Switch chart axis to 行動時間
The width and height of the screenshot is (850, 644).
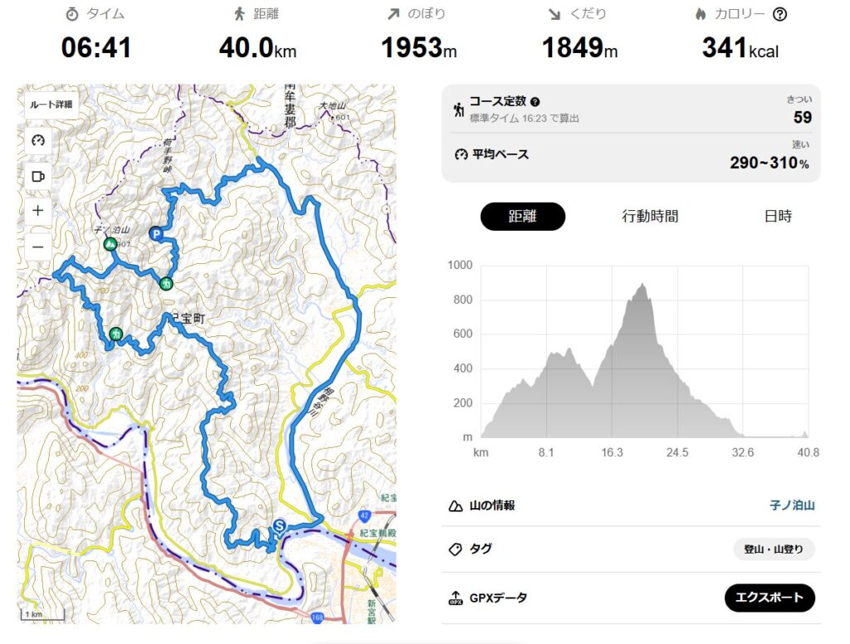(x=650, y=217)
